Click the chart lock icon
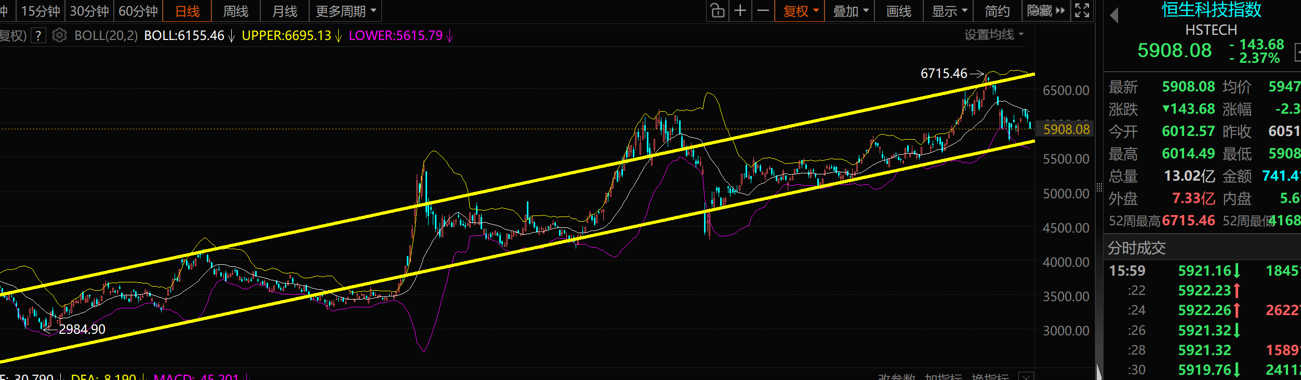This screenshot has height=380, width=1301. point(718,11)
